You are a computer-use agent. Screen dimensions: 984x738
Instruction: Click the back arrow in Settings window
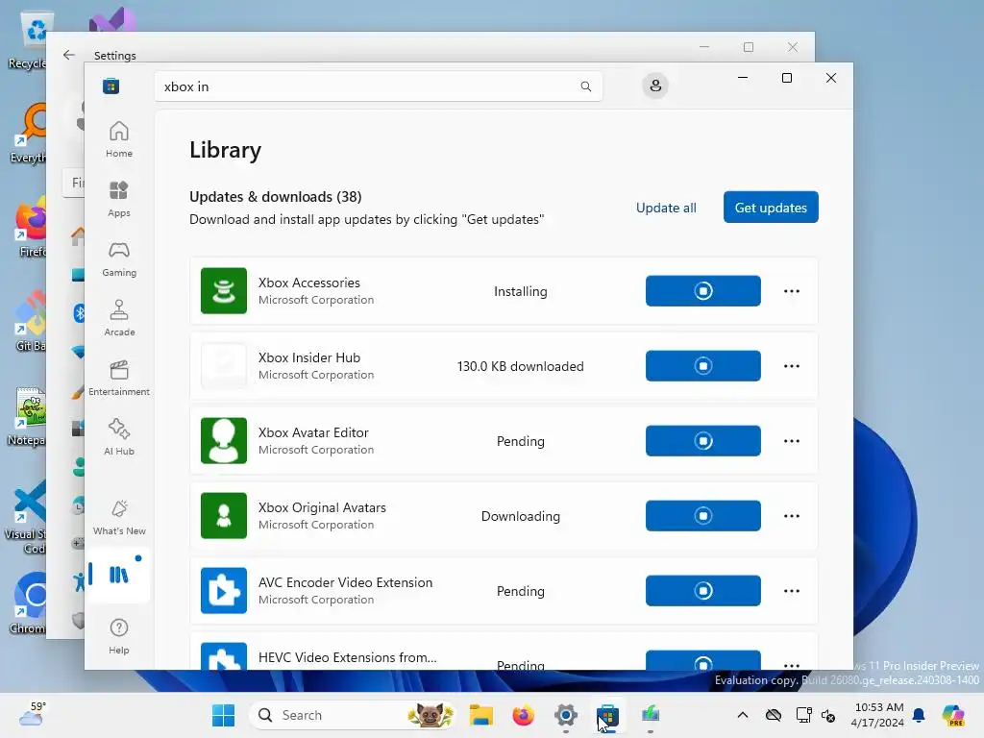pyautogui.click(x=69, y=55)
